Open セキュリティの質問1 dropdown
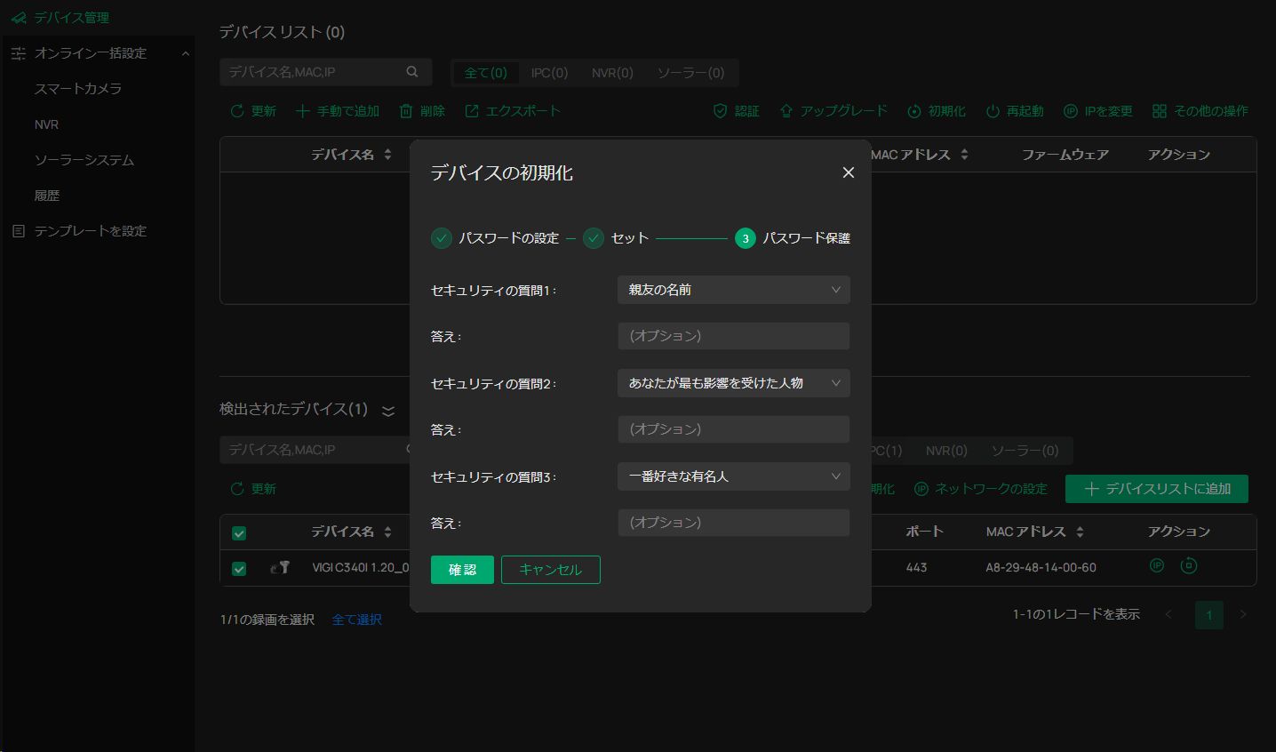 pyautogui.click(x=733, y=290)
